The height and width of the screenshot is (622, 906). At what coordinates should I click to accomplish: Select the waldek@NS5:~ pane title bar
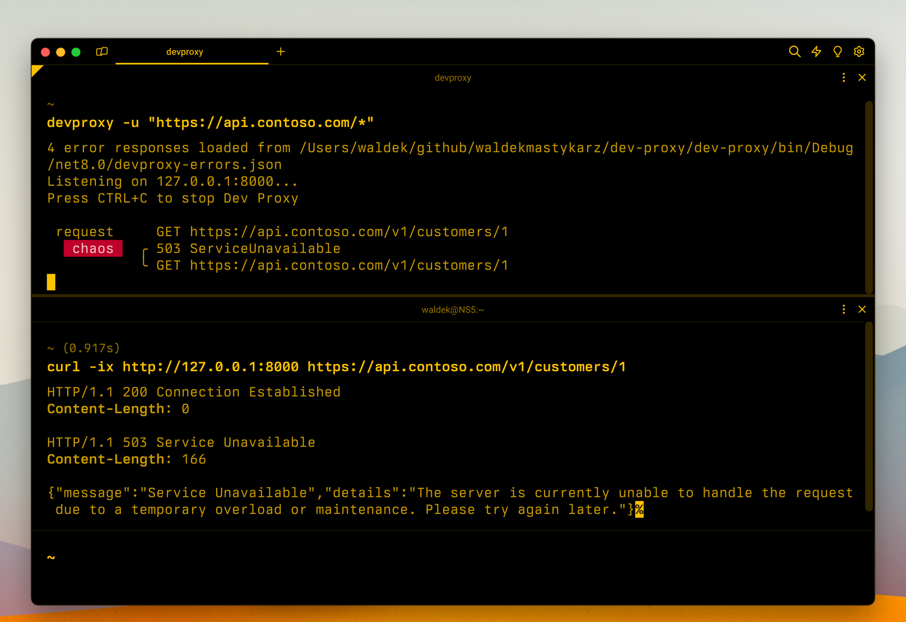453,309
